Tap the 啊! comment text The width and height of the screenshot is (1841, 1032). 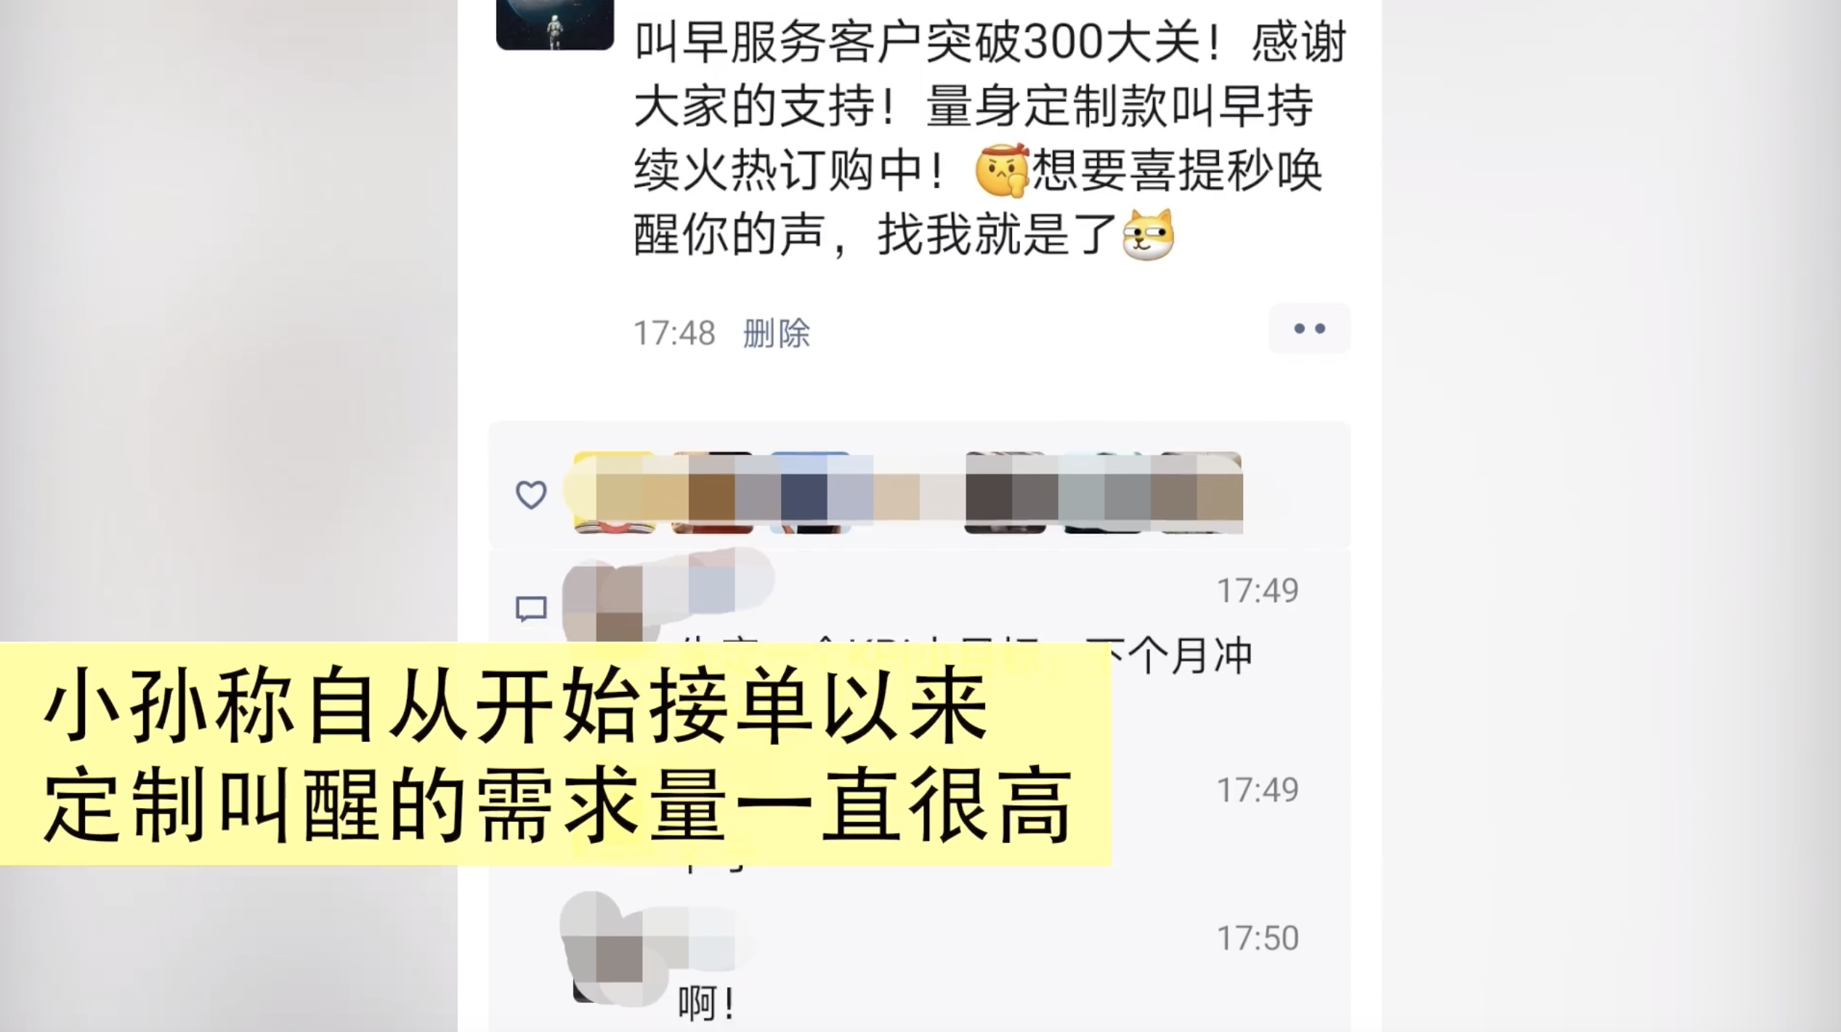706,1004
